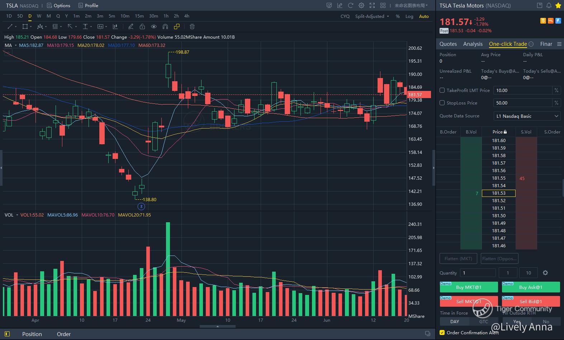Open quantity settings gear icon
Screen dimensions: 564x340
tap(545, 273)
